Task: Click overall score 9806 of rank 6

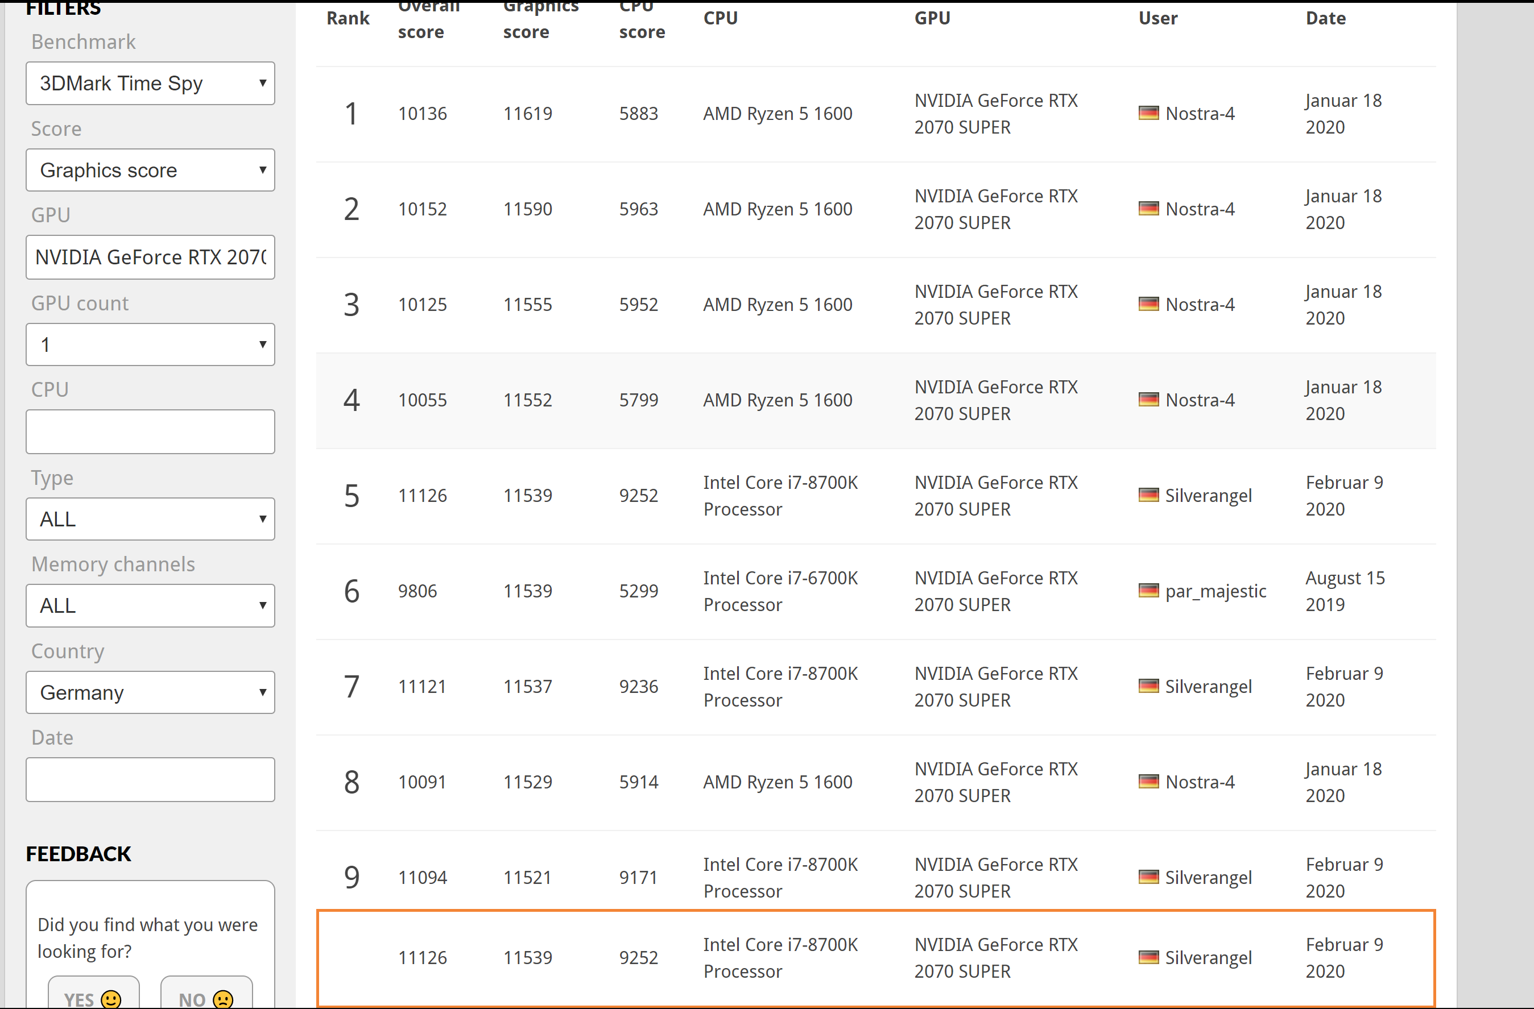Action: point(417,591)
